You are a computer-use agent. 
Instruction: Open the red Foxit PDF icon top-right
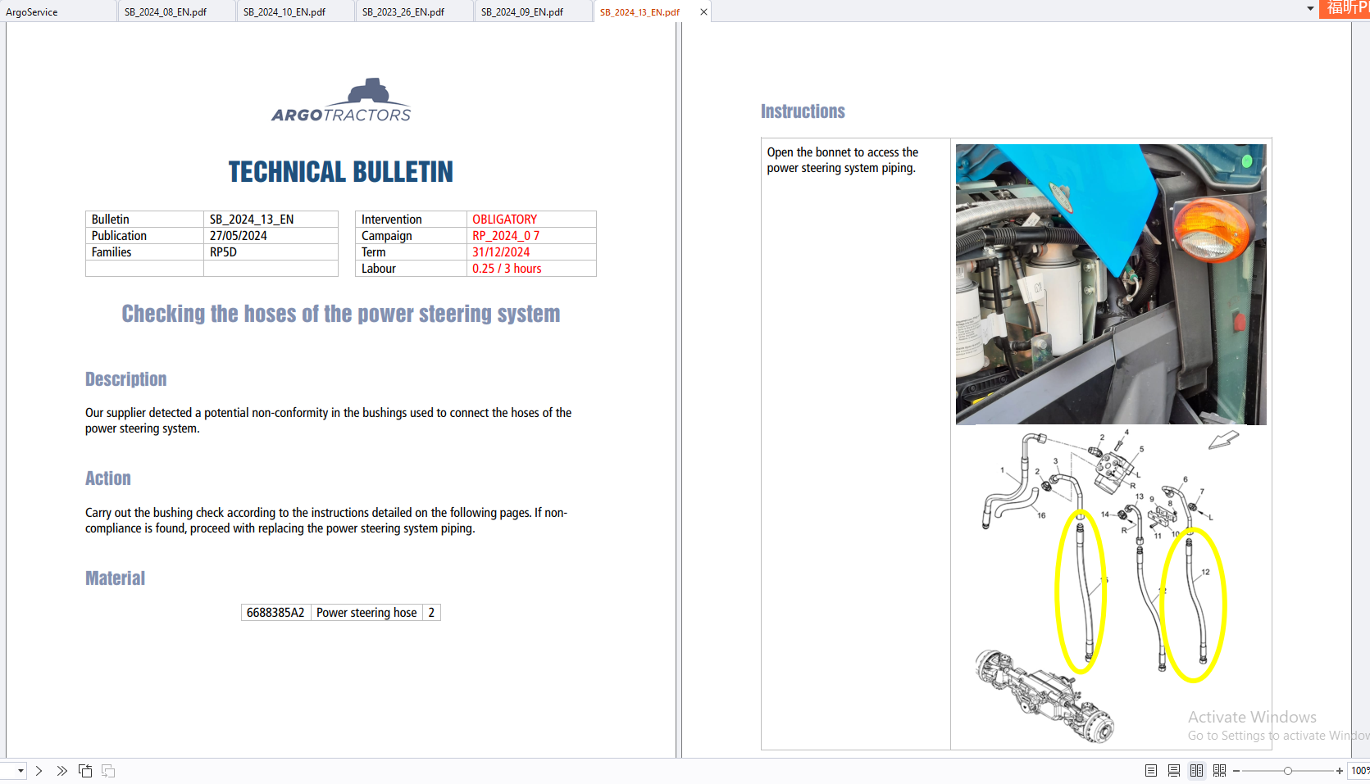[x=1345, y=9]
